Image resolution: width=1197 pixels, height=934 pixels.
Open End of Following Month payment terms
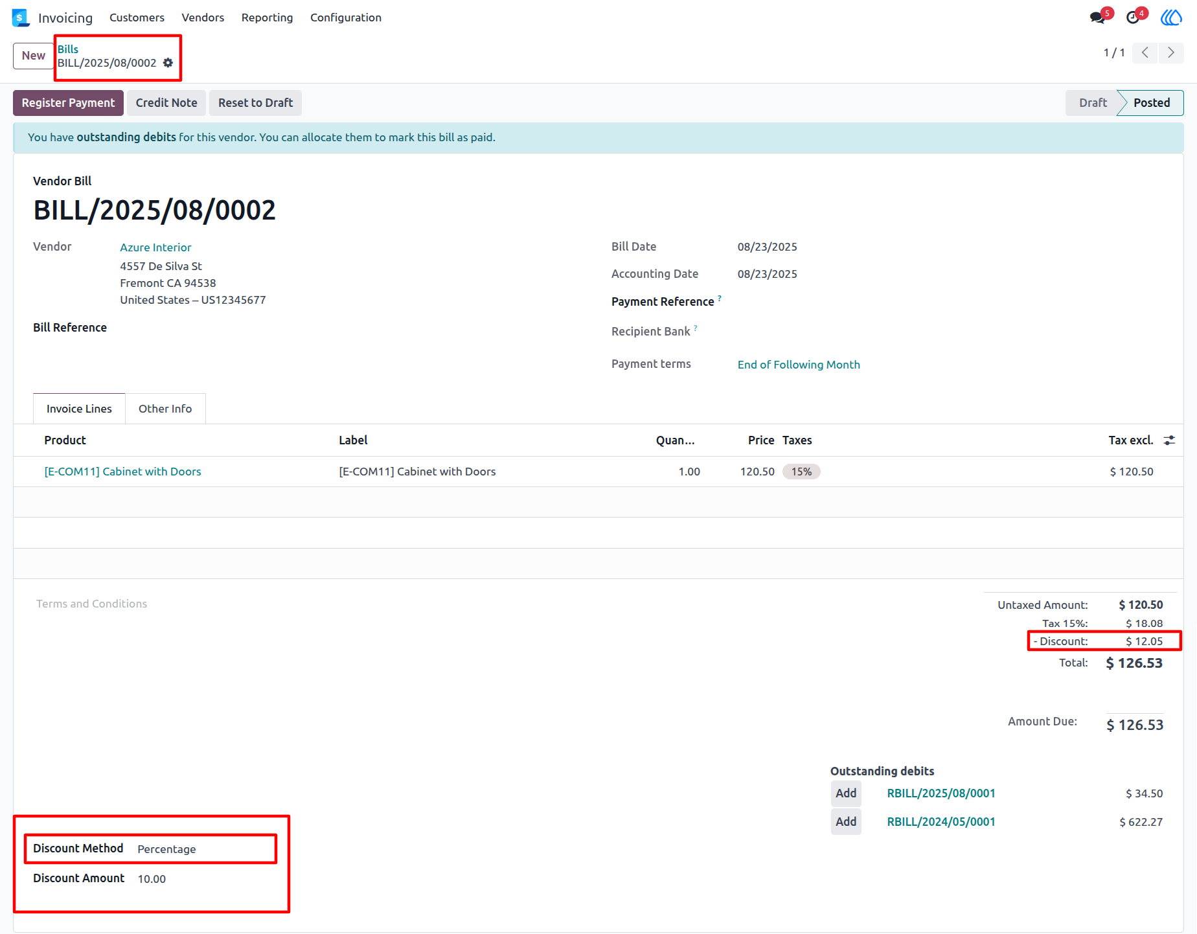click(x=799, y=365)
